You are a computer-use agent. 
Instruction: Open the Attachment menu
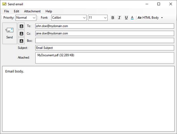[x=32, y=11]
